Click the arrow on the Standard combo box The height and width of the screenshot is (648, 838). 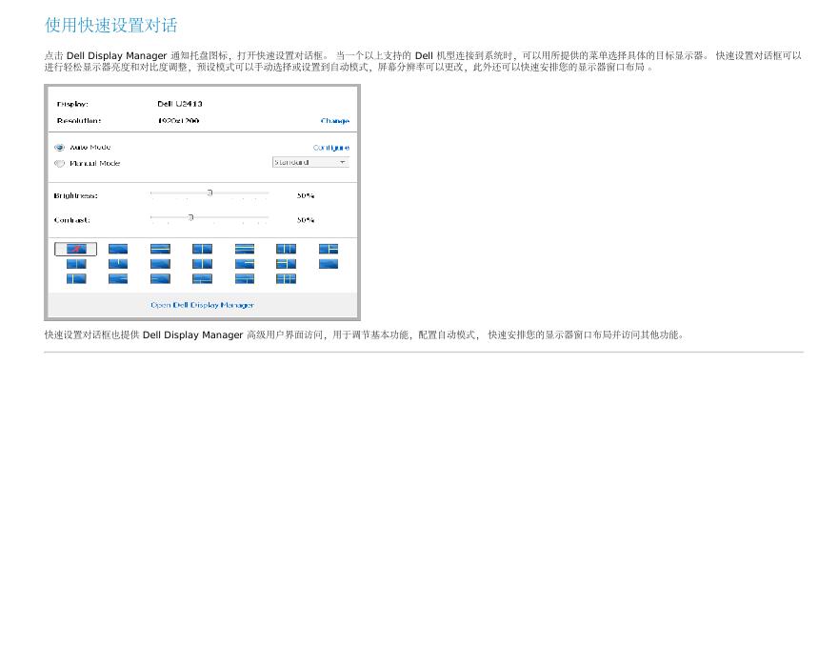(x=343, y=162)
